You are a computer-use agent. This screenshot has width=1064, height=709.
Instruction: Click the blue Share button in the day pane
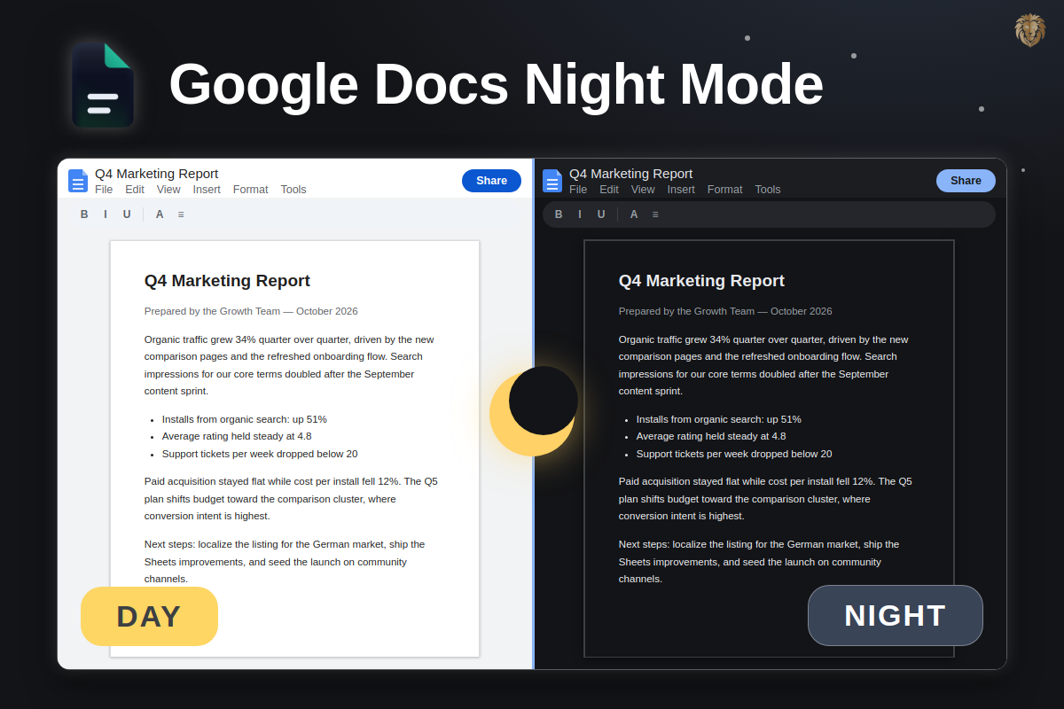(491, 181)
